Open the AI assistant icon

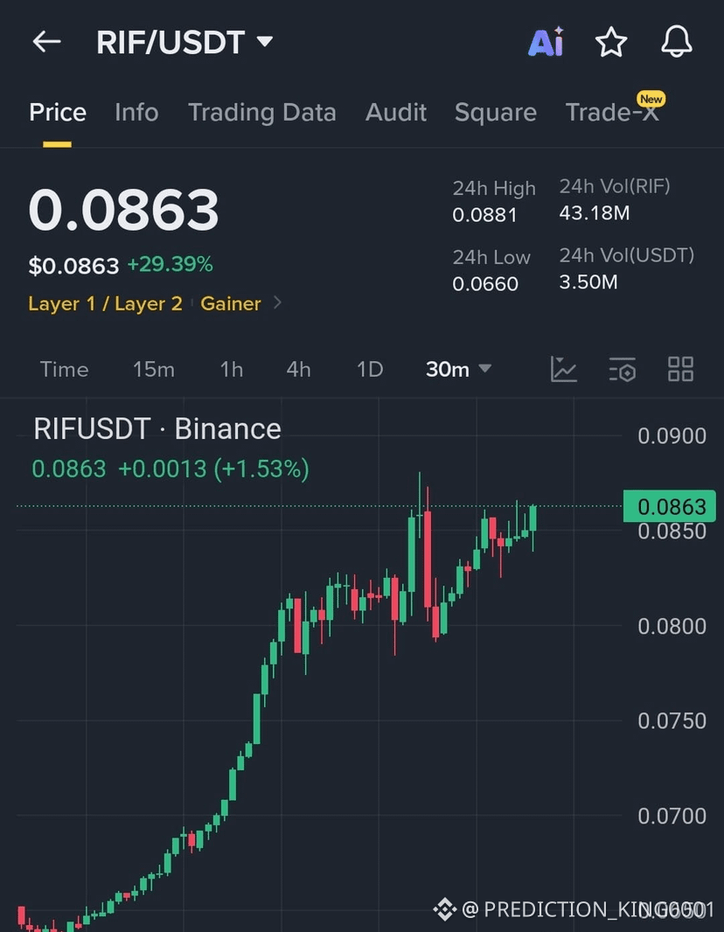click(x=546, y=42)
